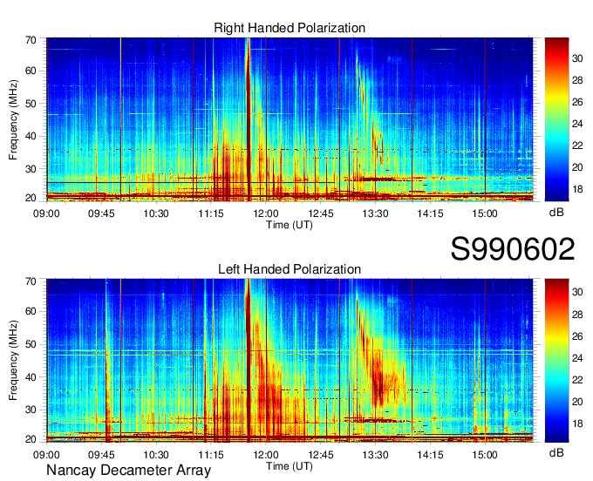593x481 pixels.
Task: Click the Right Handed plot colorbar
Action: [556, 119]
